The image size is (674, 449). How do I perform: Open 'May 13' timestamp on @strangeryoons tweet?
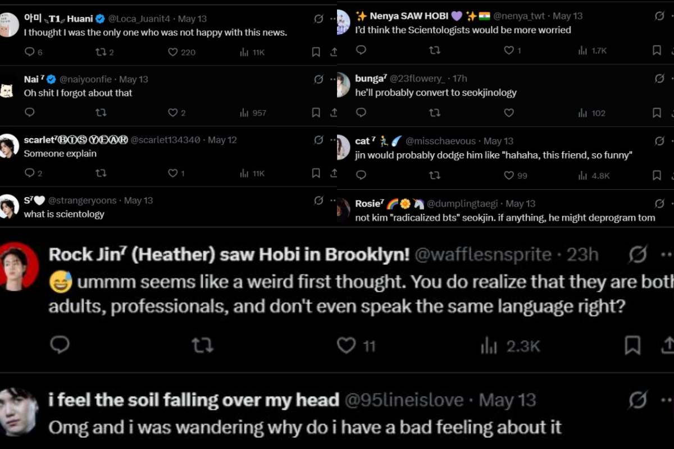click(139, 200)
